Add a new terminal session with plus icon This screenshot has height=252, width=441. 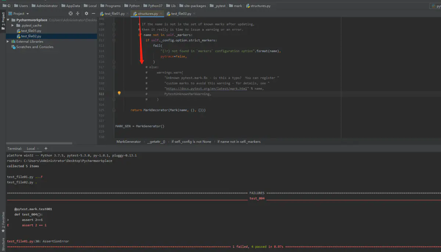pos(46,148)
